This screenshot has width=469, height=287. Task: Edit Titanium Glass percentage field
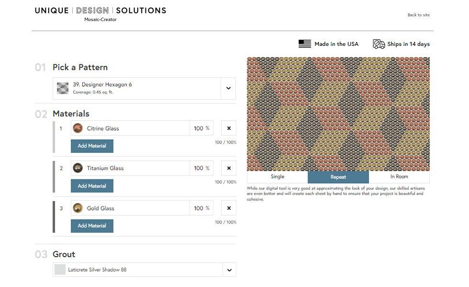pyautogui.click(x=201, y=168)
